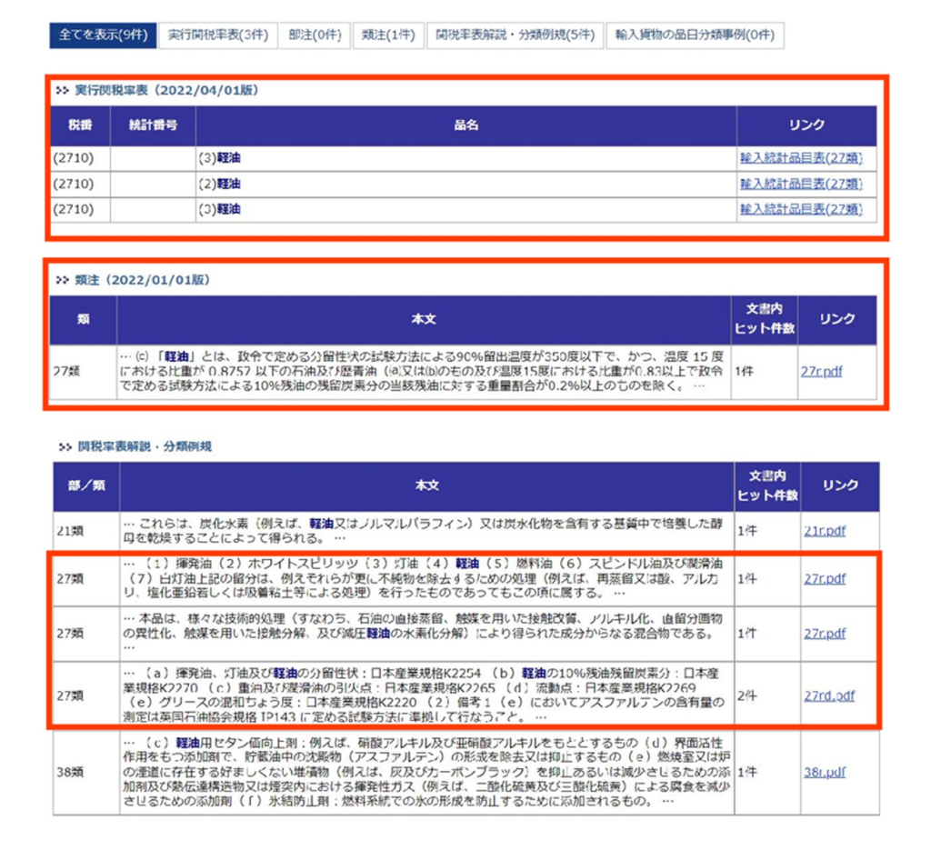Select the 全てを表示(9件) tab
This screenshot has width=931, height=850.
(x=102, y=35)
